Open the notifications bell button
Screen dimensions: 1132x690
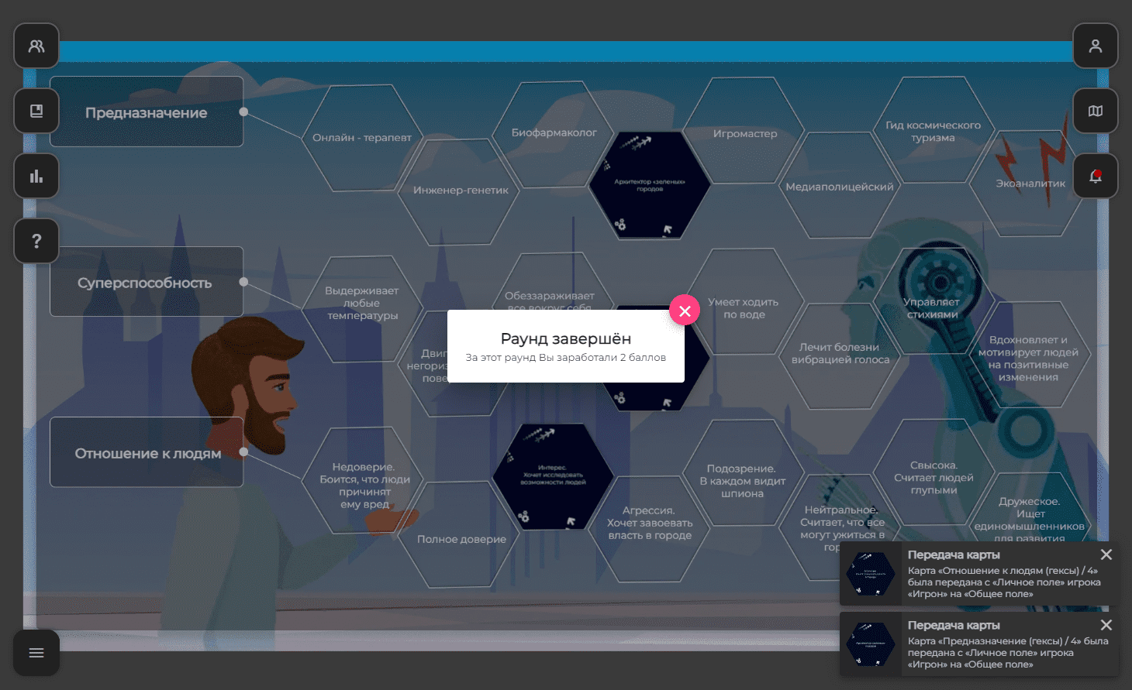(1096, 176)
